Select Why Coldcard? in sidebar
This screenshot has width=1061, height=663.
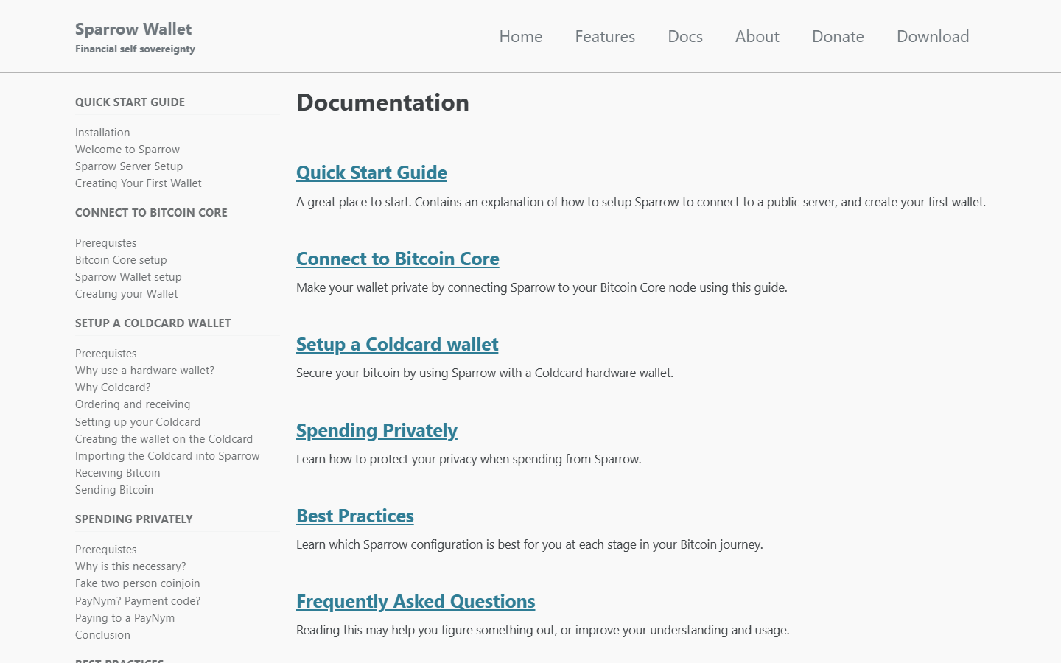pos(113,387)
